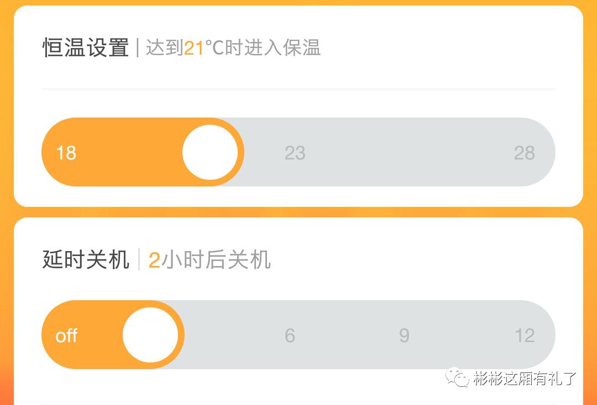Click the grey shutdown track between 6 and 9
The height and width of the screenshot is (405, 597).
click(x=347, y=335)
